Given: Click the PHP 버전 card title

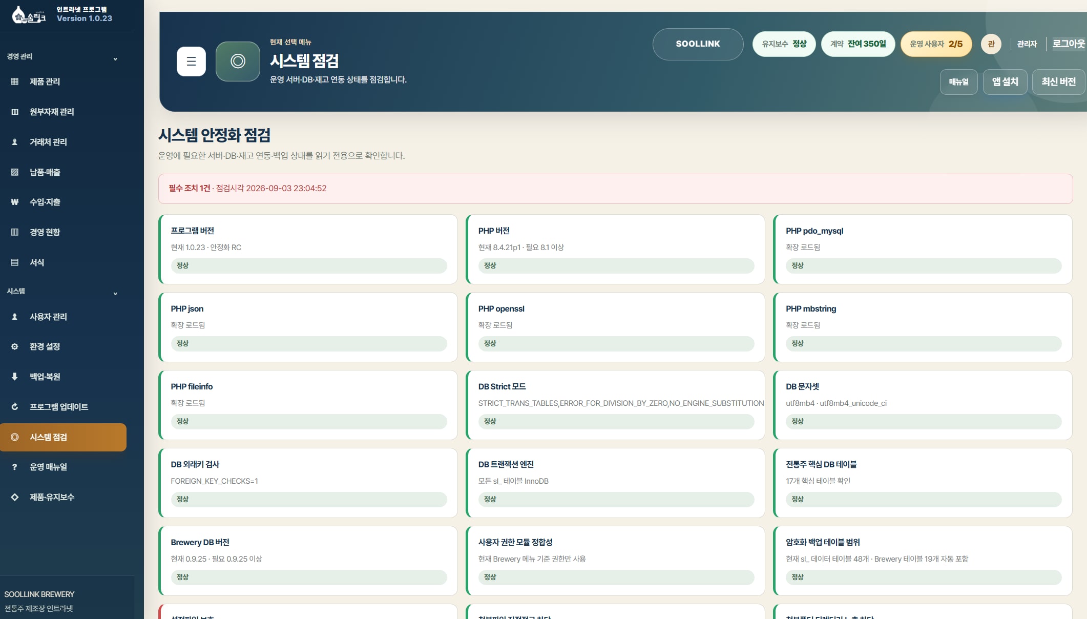Looking at the screenshot, I should coord(494,231).
